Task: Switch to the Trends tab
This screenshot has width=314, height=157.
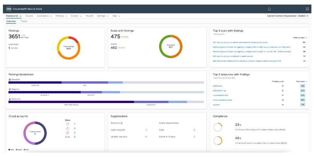Action: (x=24, y=21)
